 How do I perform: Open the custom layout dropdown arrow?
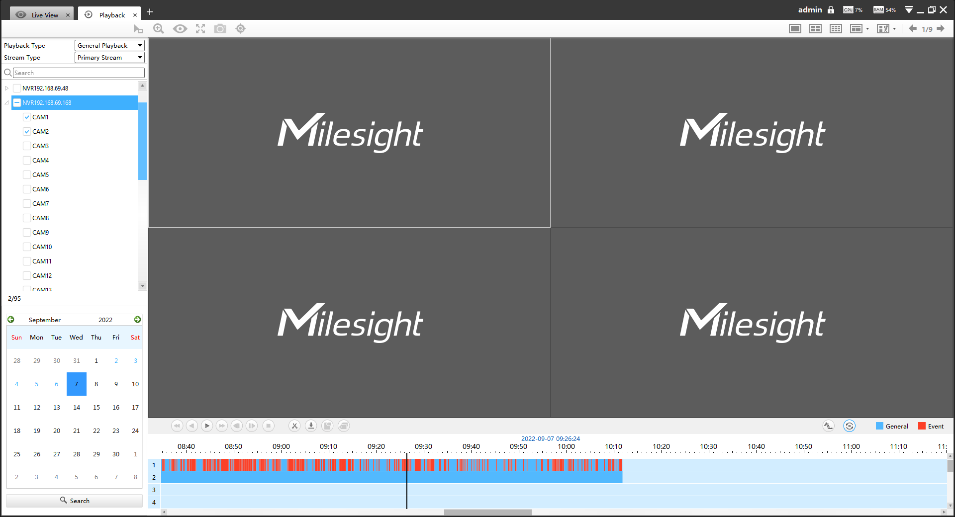(x=894, y=29)
